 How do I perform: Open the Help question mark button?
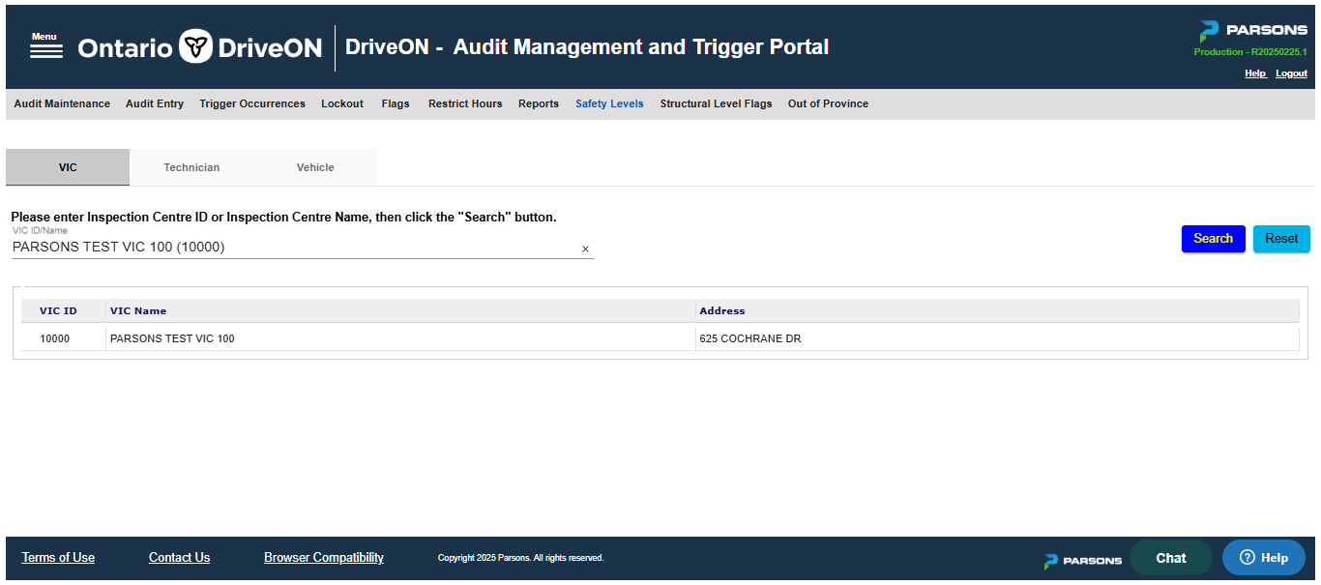(1263, 558)
